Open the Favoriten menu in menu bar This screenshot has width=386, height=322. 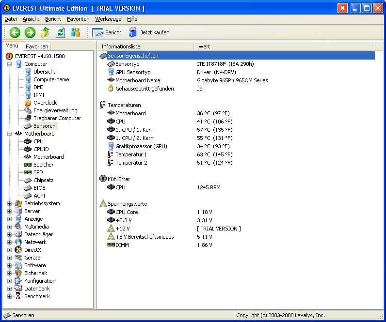click(x=78, y=19)
